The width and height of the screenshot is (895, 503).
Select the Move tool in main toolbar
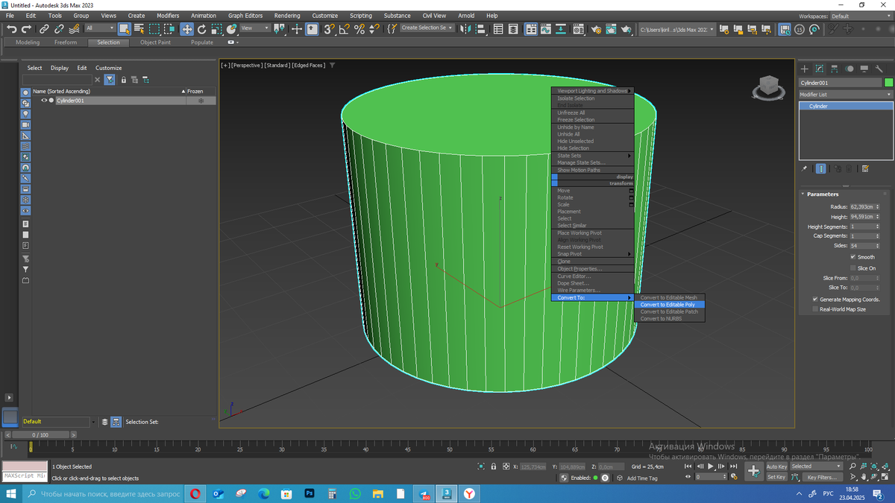(186, 29)
